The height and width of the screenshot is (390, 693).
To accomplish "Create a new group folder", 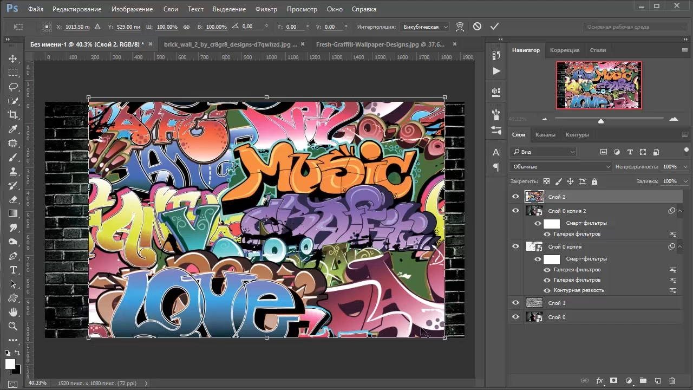I will pos(643,381).
